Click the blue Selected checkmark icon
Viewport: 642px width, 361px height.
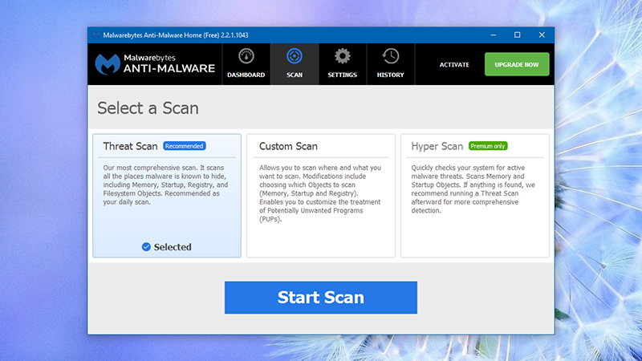click(x=146, y=247)
